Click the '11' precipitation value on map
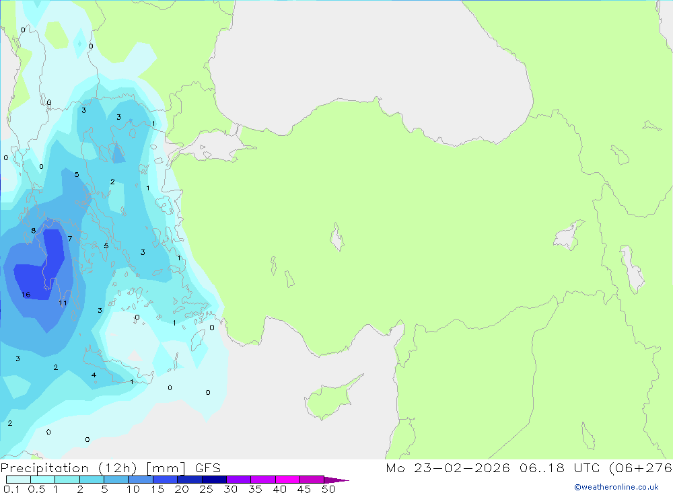 63,303
